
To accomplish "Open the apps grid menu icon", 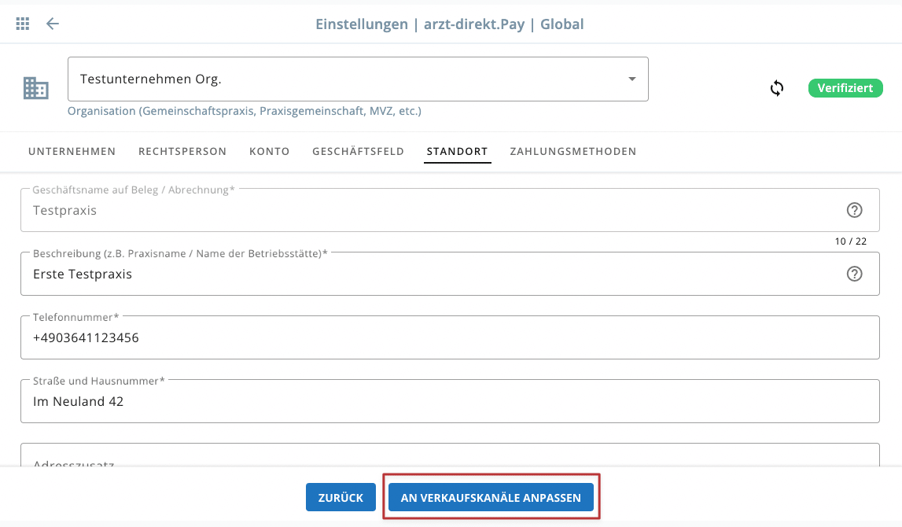I will pyautogui.click(x=23, y=24).
